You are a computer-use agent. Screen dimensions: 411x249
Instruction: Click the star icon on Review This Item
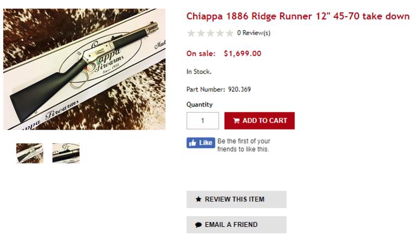[x=198, y=199]
